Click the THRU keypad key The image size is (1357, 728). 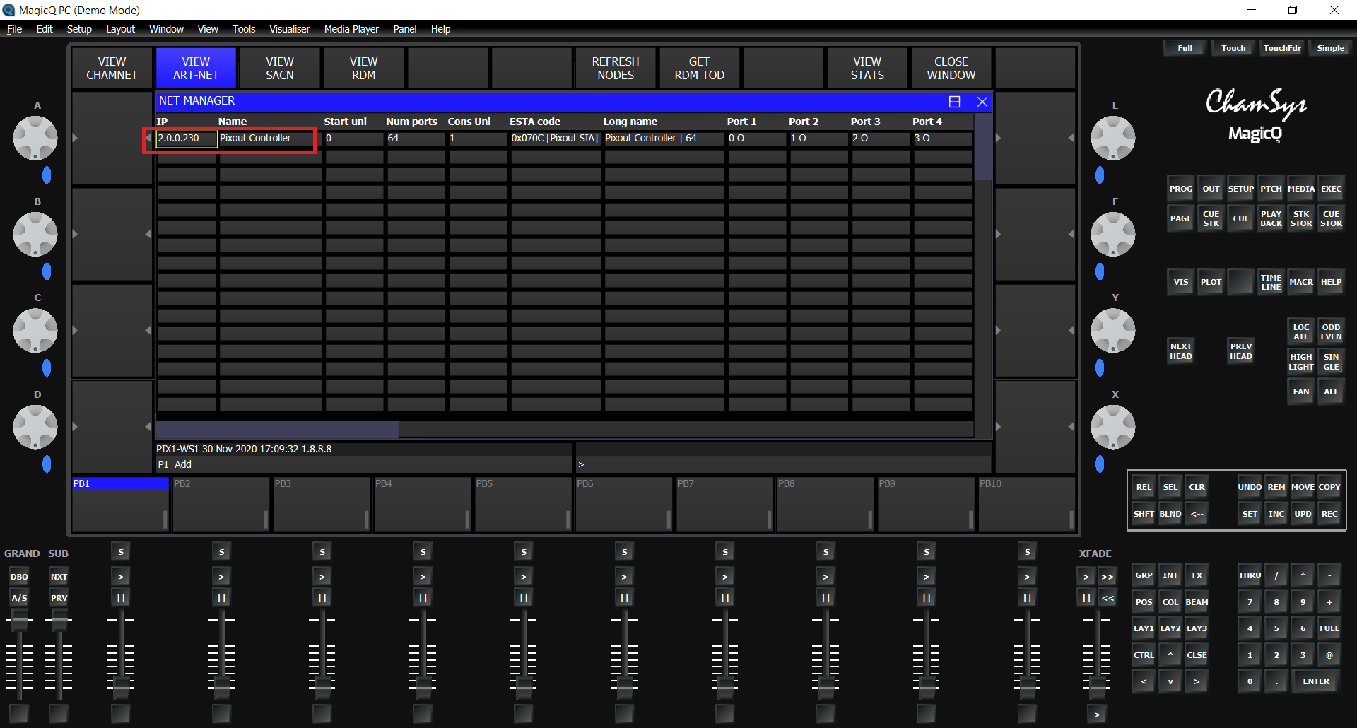point(1250,575)
